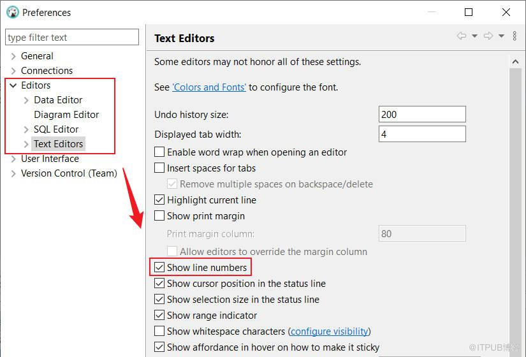526x357 pixels.
Task: Select Diagram Editor in the tree
Action: click(x=66, y=115)
